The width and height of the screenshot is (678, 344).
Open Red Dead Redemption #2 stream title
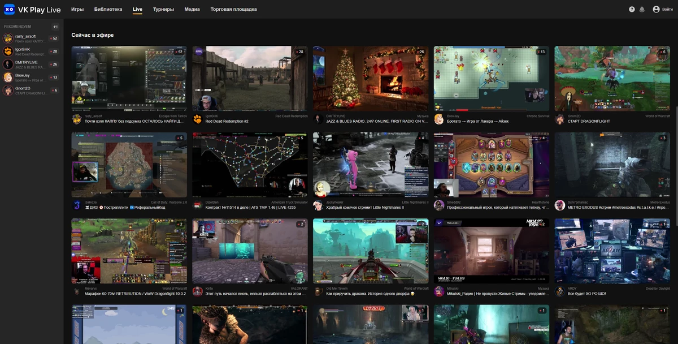[227, 121]
